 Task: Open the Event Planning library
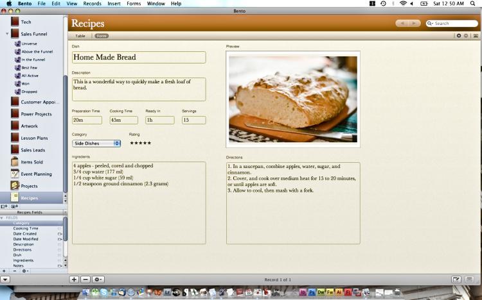36,174
